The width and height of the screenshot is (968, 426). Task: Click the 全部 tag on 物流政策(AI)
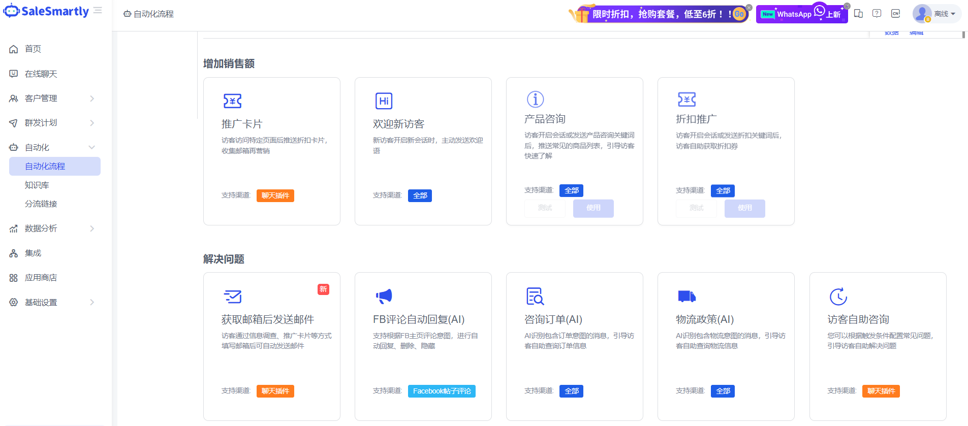point(723,391)
